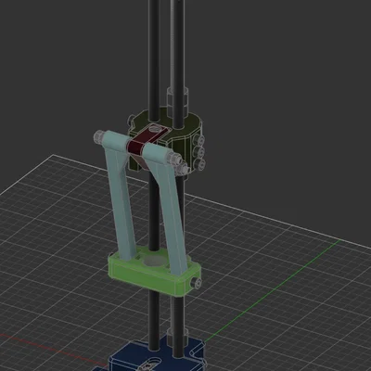Image resolution: width=371 pixels, height=371 pixels.
Task: Select the circular hole in the light green bracket
Action: [x=155, y=262]
